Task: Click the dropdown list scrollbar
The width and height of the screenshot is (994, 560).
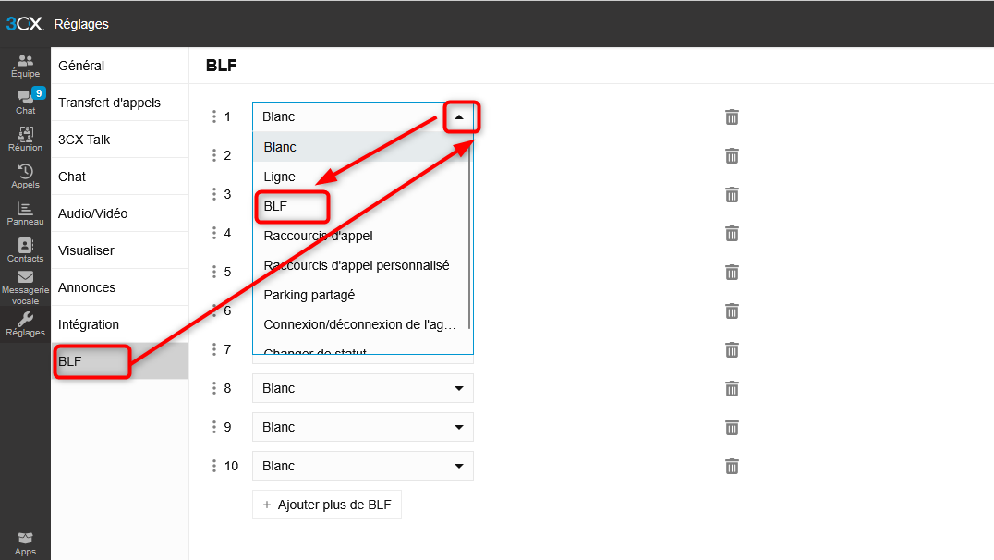Action: [x=469, y=235]
